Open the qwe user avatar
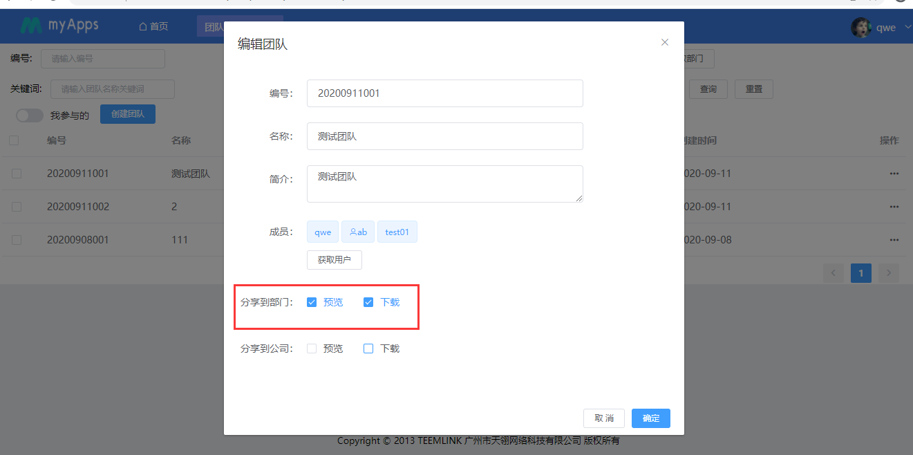Screen dimensions: 913x455 (860, 28)
